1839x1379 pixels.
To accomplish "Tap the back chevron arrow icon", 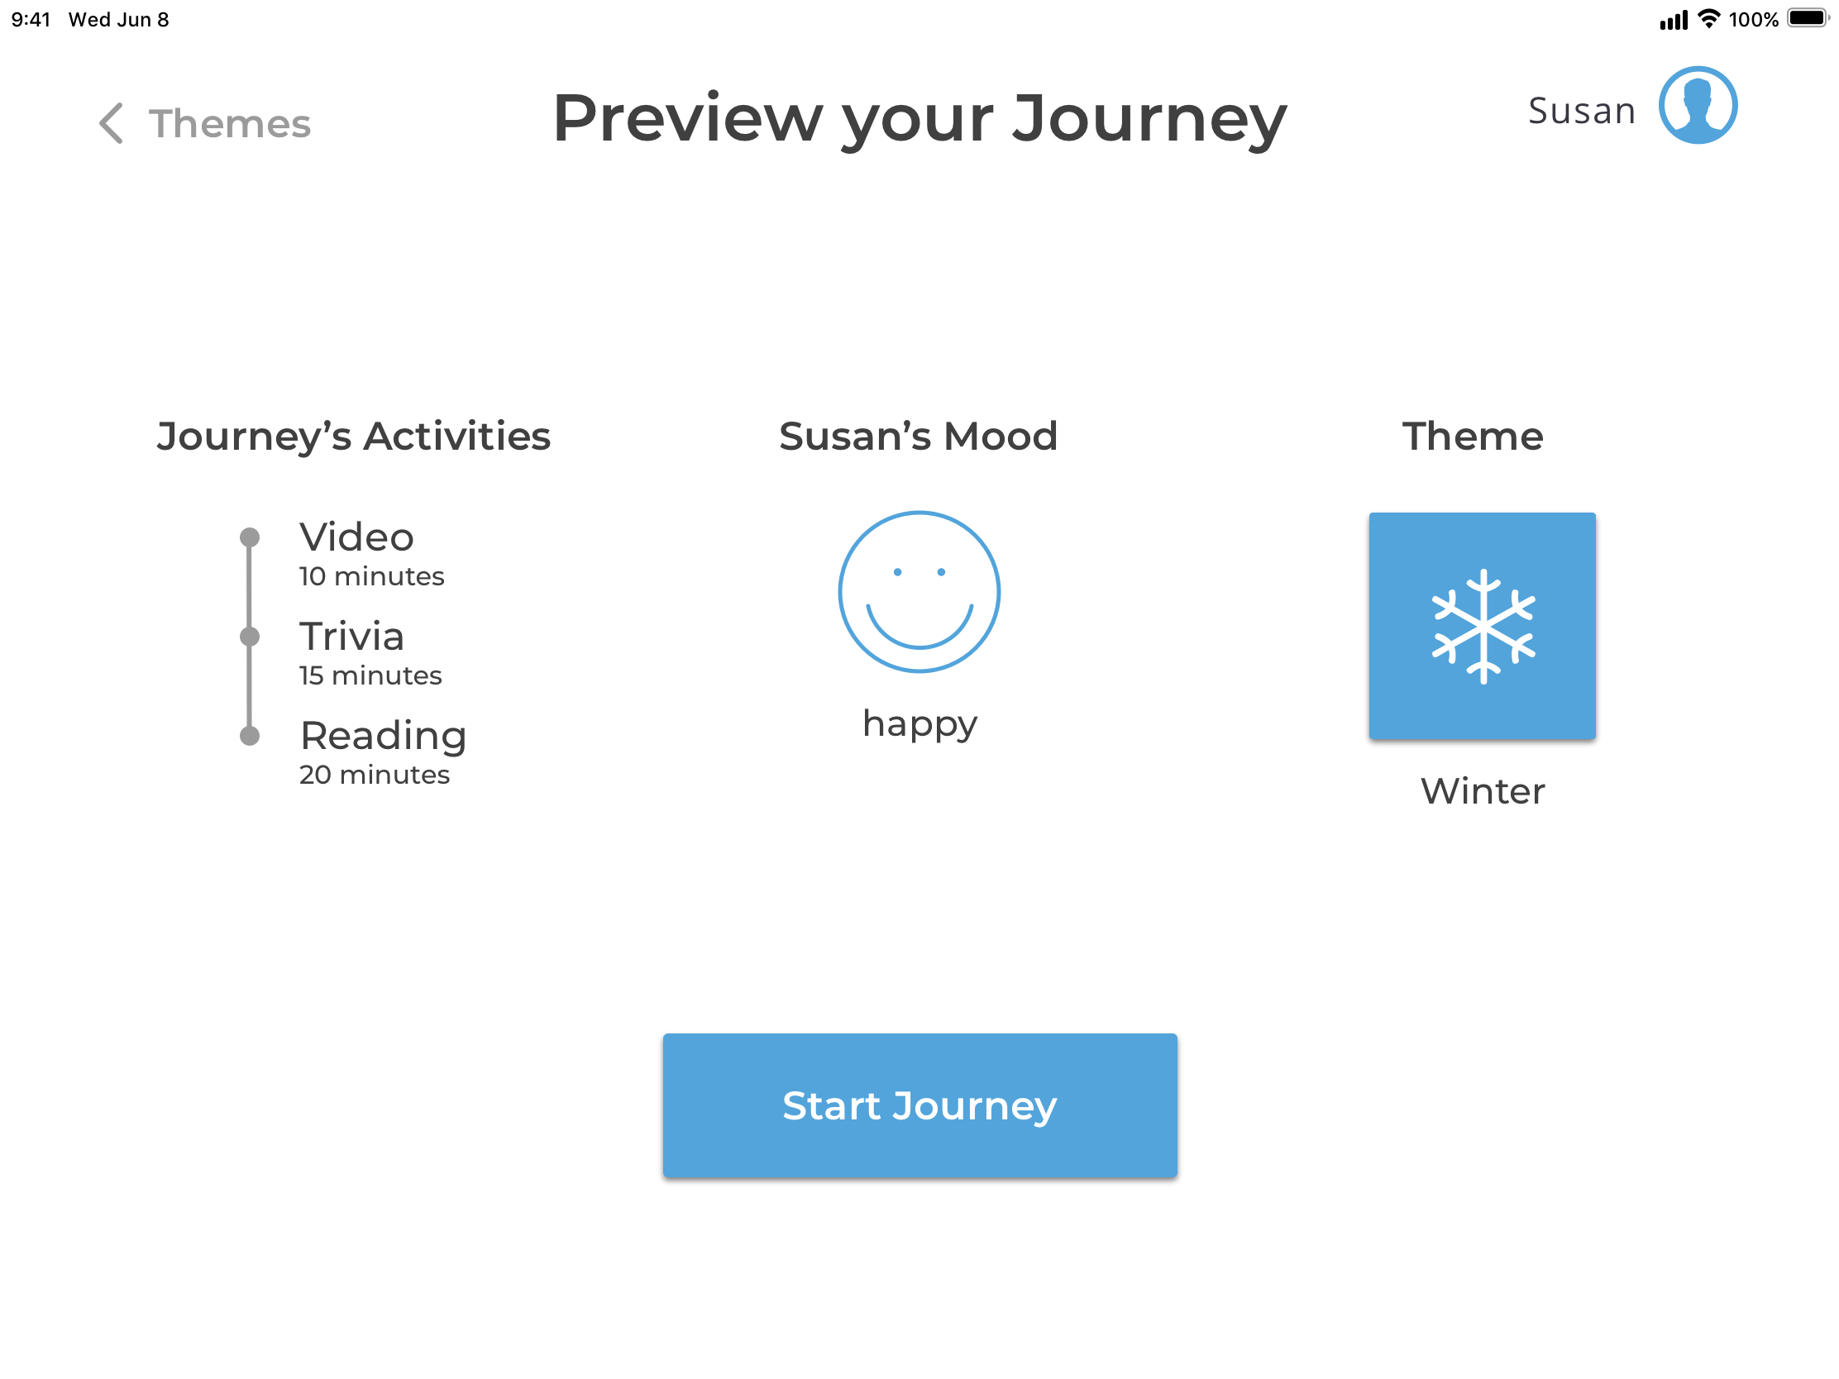I will pyautogui.click(x=112, y=123).
